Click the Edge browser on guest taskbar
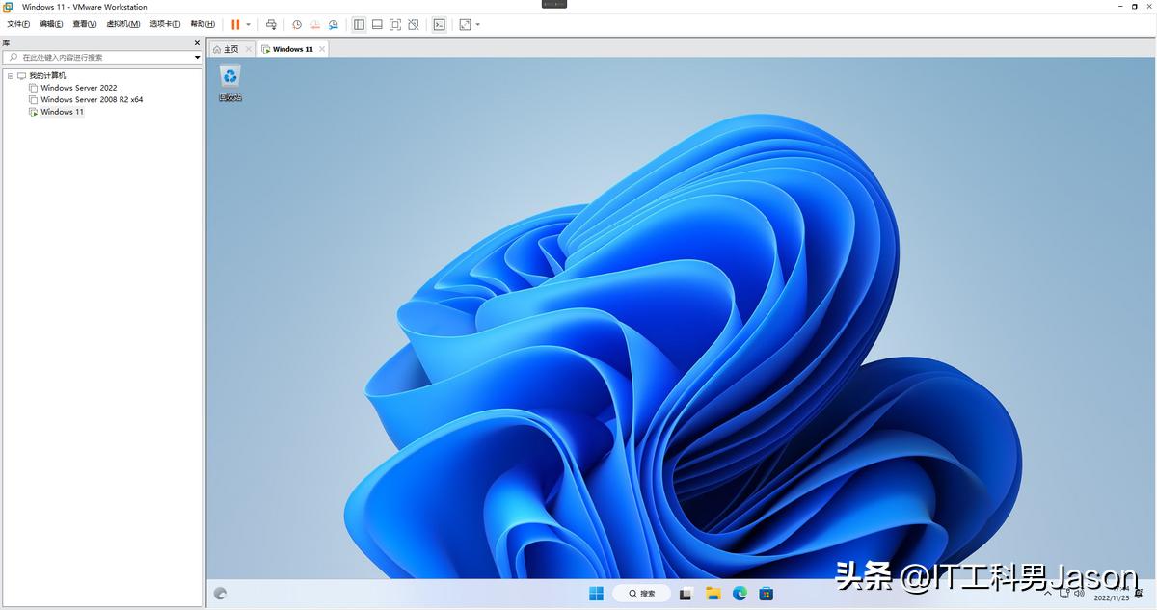 click(x=739, y=593)
